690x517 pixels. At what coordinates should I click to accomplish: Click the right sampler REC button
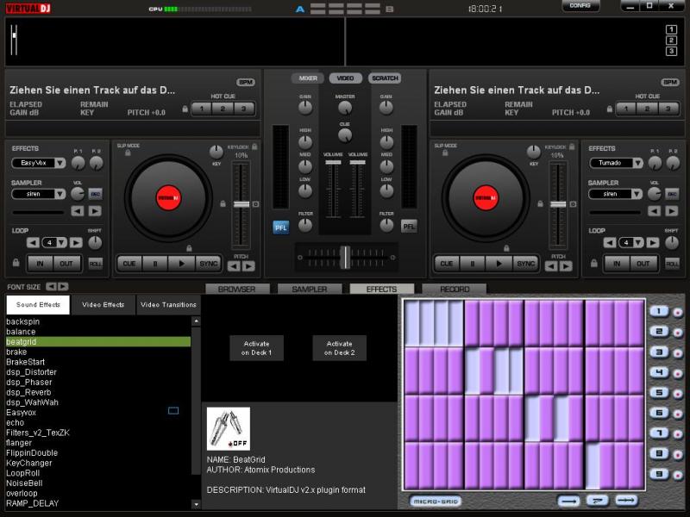[673, 194]
